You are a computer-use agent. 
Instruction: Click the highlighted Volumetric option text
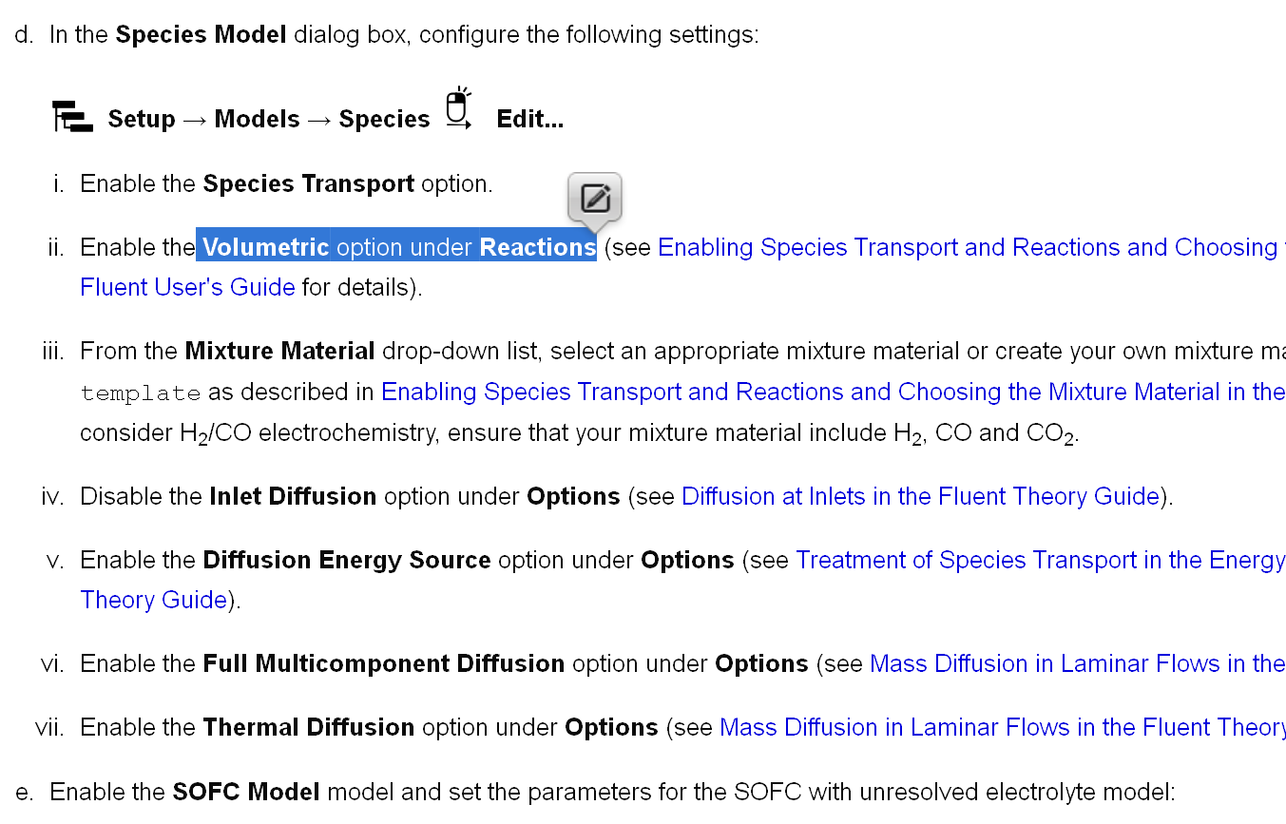[x=266, y=248]
